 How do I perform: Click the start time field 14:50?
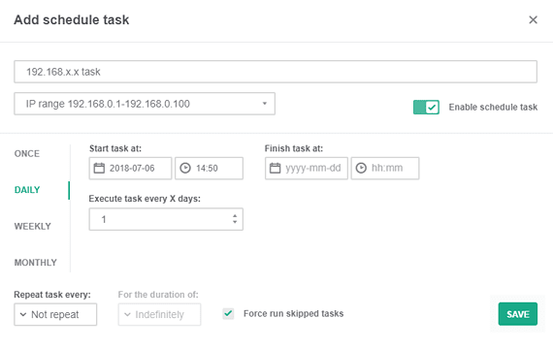[x=210, y=168]
